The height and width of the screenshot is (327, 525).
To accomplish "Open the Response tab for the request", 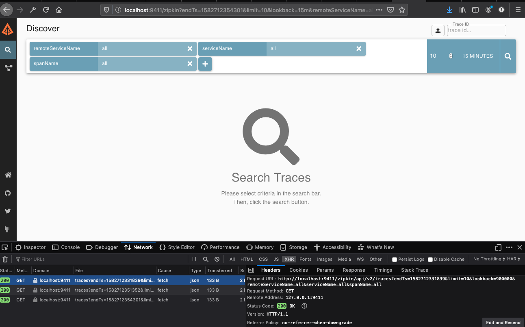I will 354,270.
